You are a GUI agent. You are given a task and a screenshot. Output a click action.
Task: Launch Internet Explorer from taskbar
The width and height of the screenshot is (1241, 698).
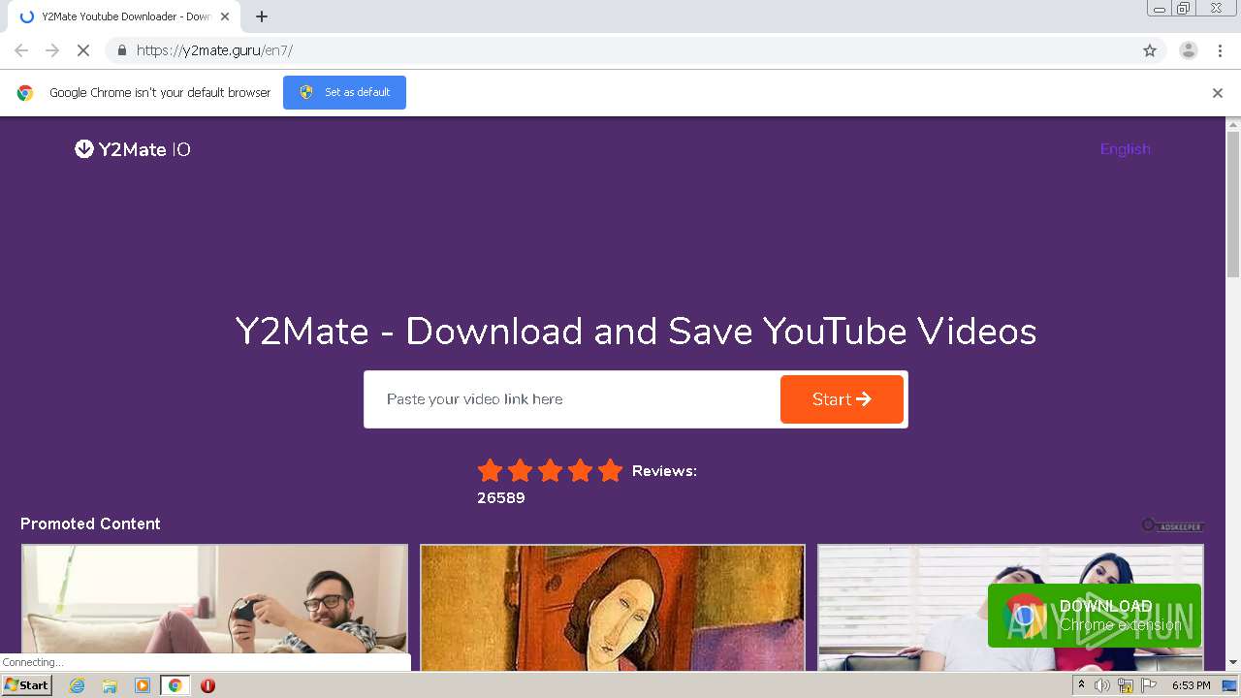click(x=78, y=685)
